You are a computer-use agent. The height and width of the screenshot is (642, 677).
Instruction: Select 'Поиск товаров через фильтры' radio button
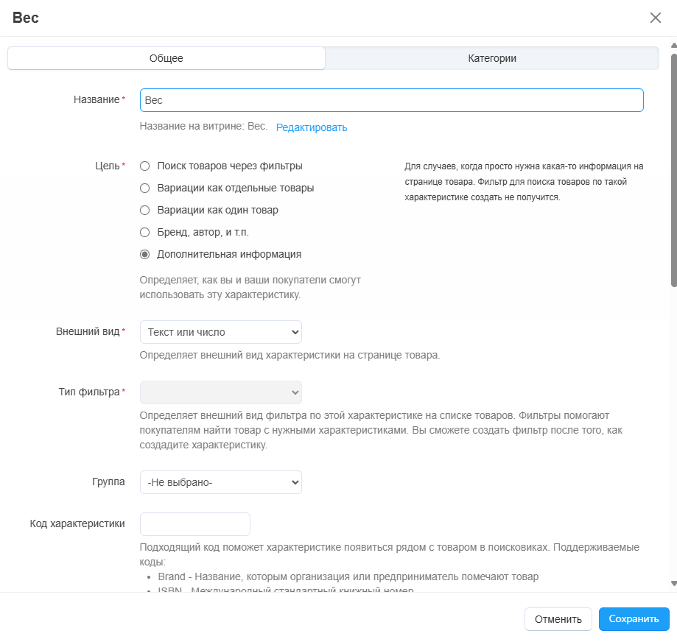click(145, 166)
